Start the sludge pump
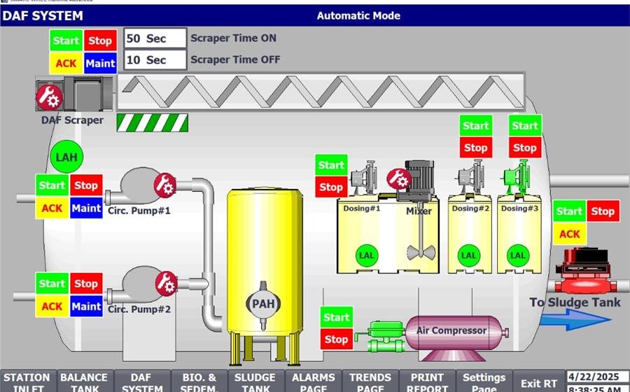This screenshot has height=392, width=630. (x=569, y=211)
